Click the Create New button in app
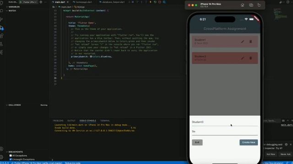The width and height of the screenshot is (293, 164). pyautogui.click(x=249, y=143)
